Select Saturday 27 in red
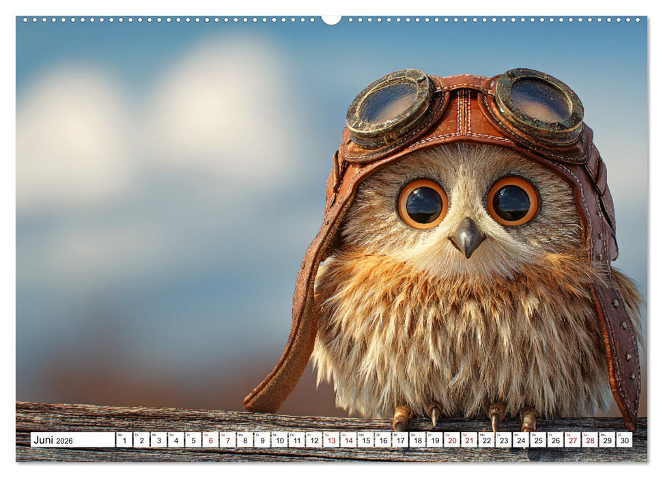This screenshot has width=663, height=478. [573, 440]
